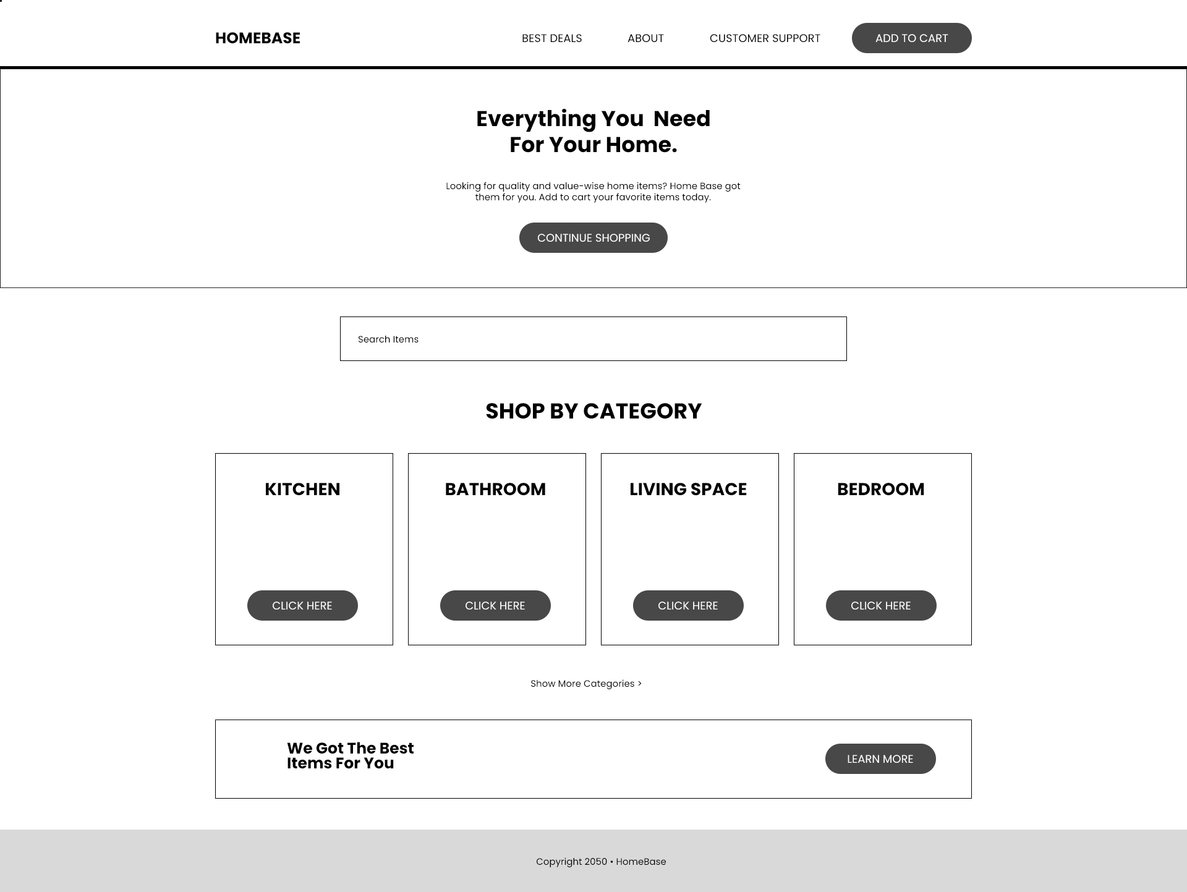Click LIVING SPACE CLICK HERE button

pos(689,605)
